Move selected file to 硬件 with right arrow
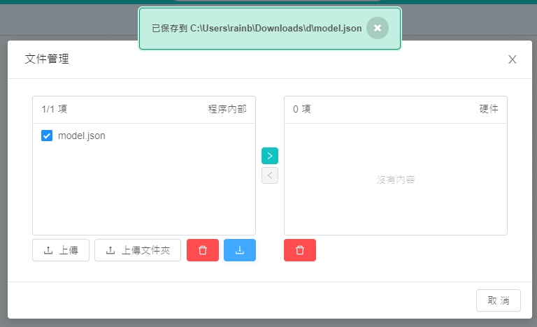 270,156
